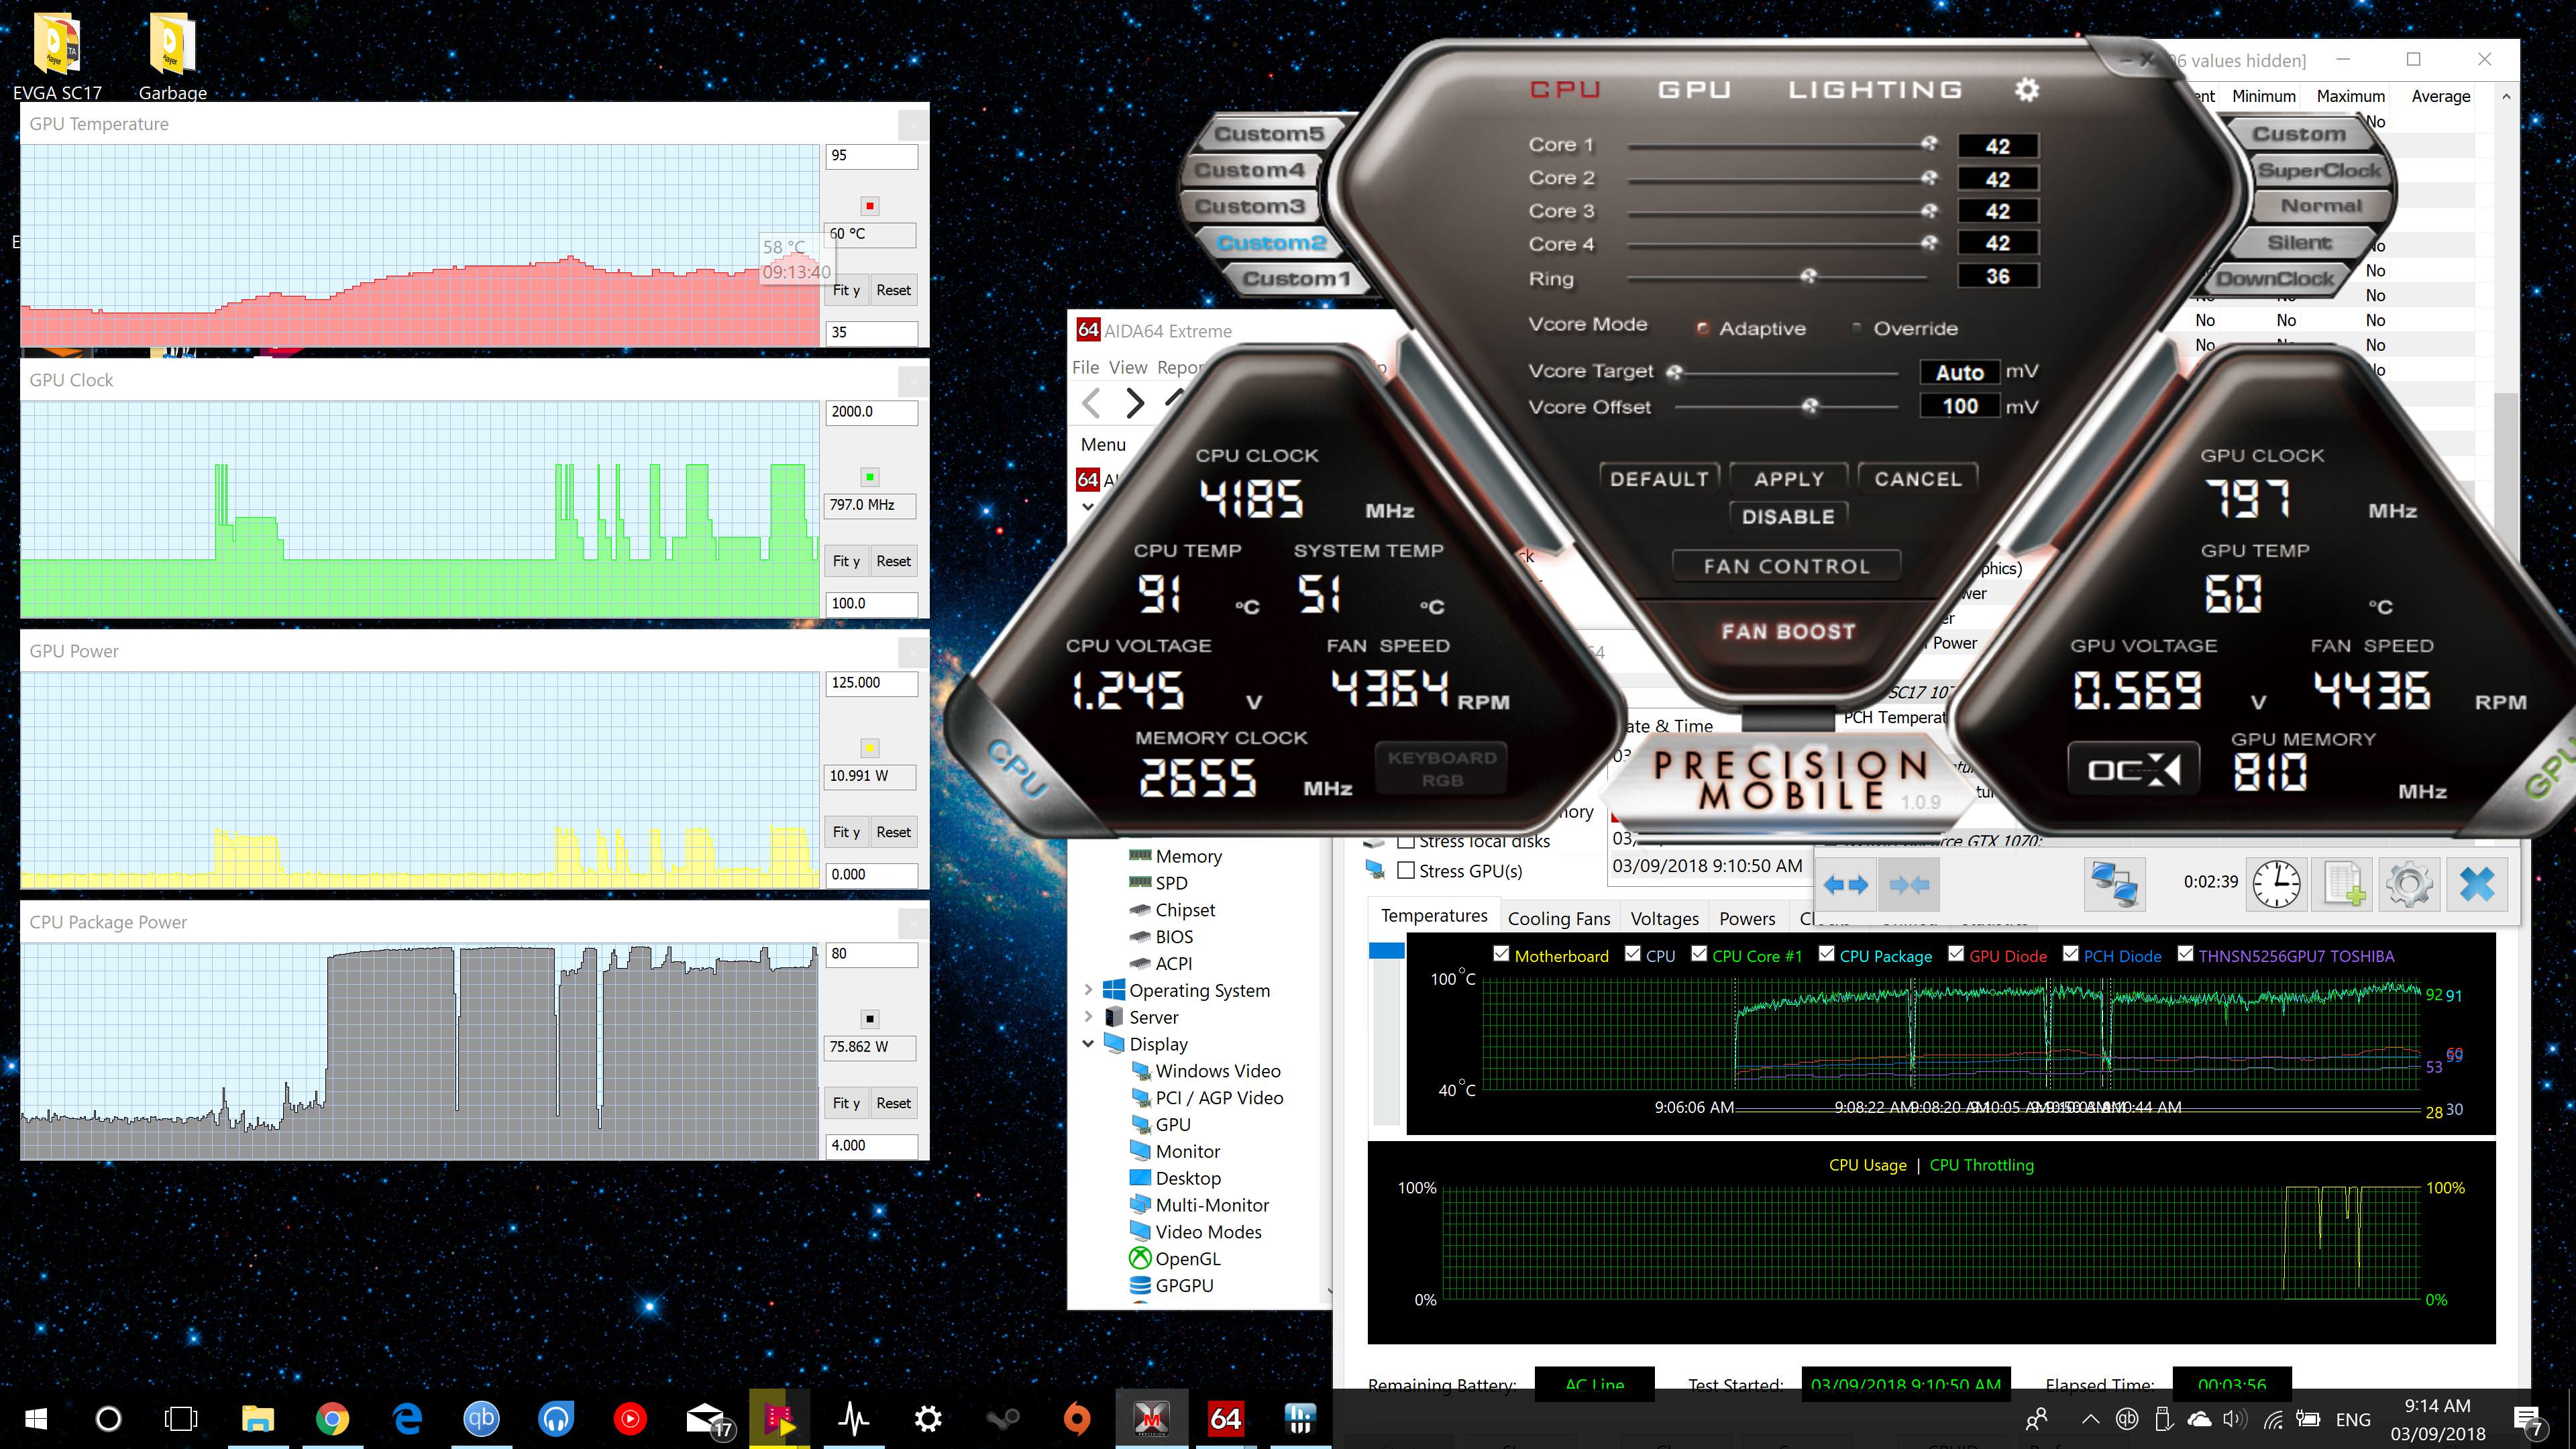The image size is (2576, 1449).
Task: Enable Stress local disks checkbox
Action: coord(1406,841)
